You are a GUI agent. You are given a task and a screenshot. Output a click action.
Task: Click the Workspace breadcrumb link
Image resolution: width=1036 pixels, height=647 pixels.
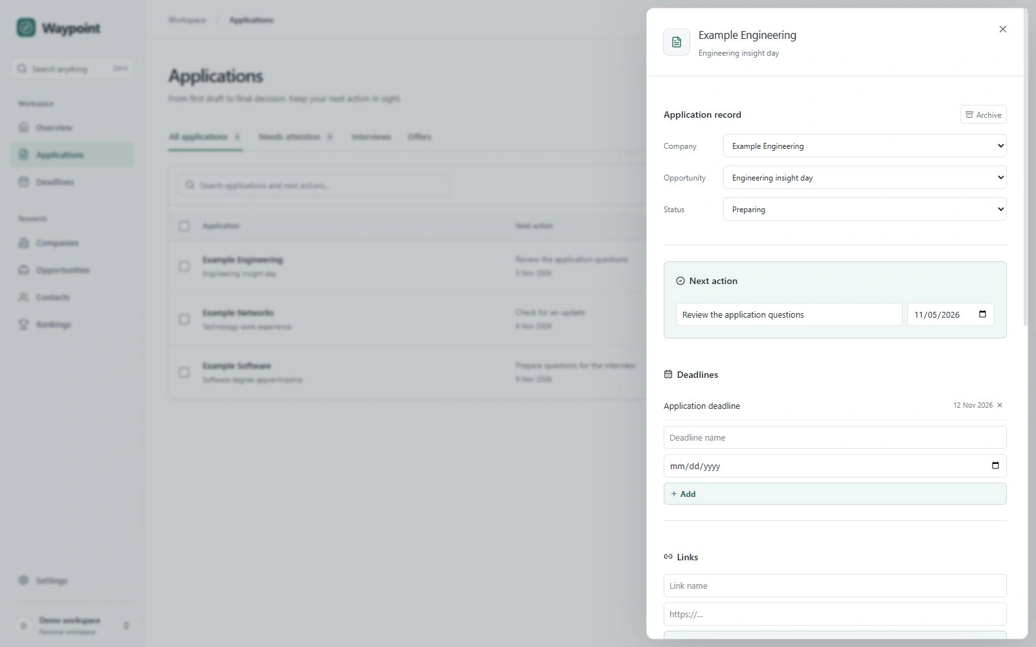187,20
